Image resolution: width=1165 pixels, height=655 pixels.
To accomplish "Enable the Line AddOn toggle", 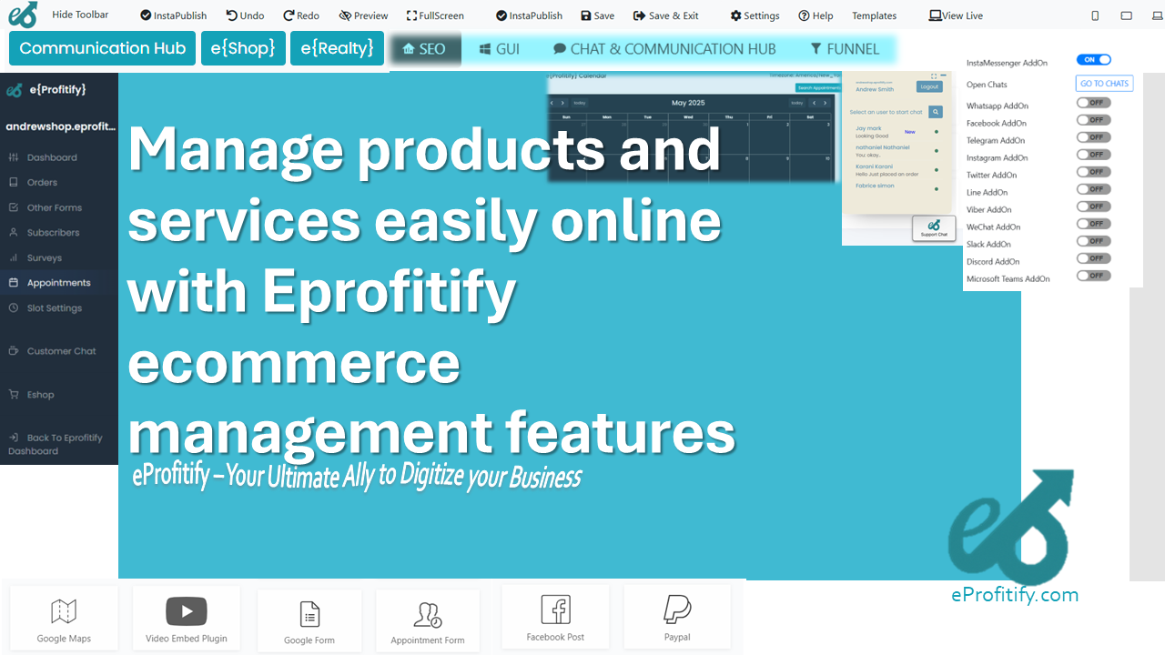I will pyautogui.click(x=1093, y=189).
